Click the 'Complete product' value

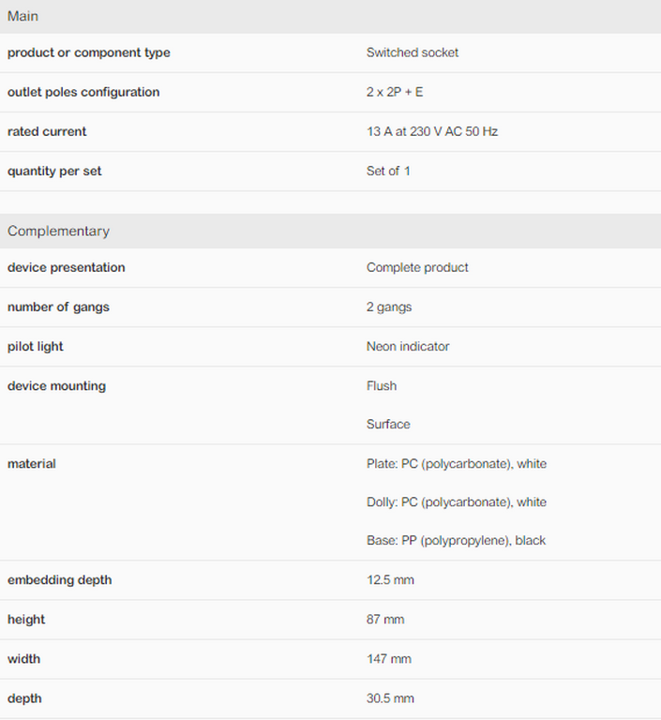click(x=417, y=267)
